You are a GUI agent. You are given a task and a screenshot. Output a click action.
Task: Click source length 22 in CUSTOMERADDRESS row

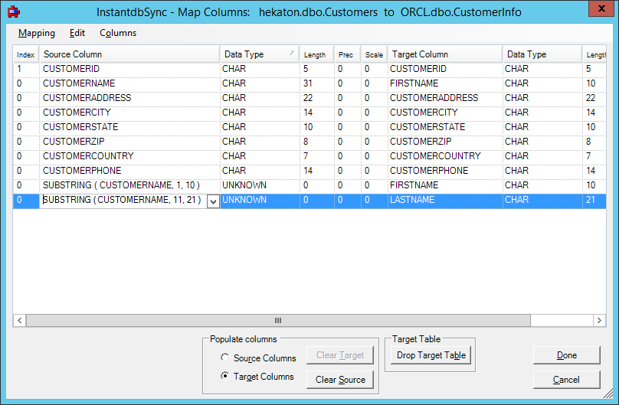coord(317,98)
